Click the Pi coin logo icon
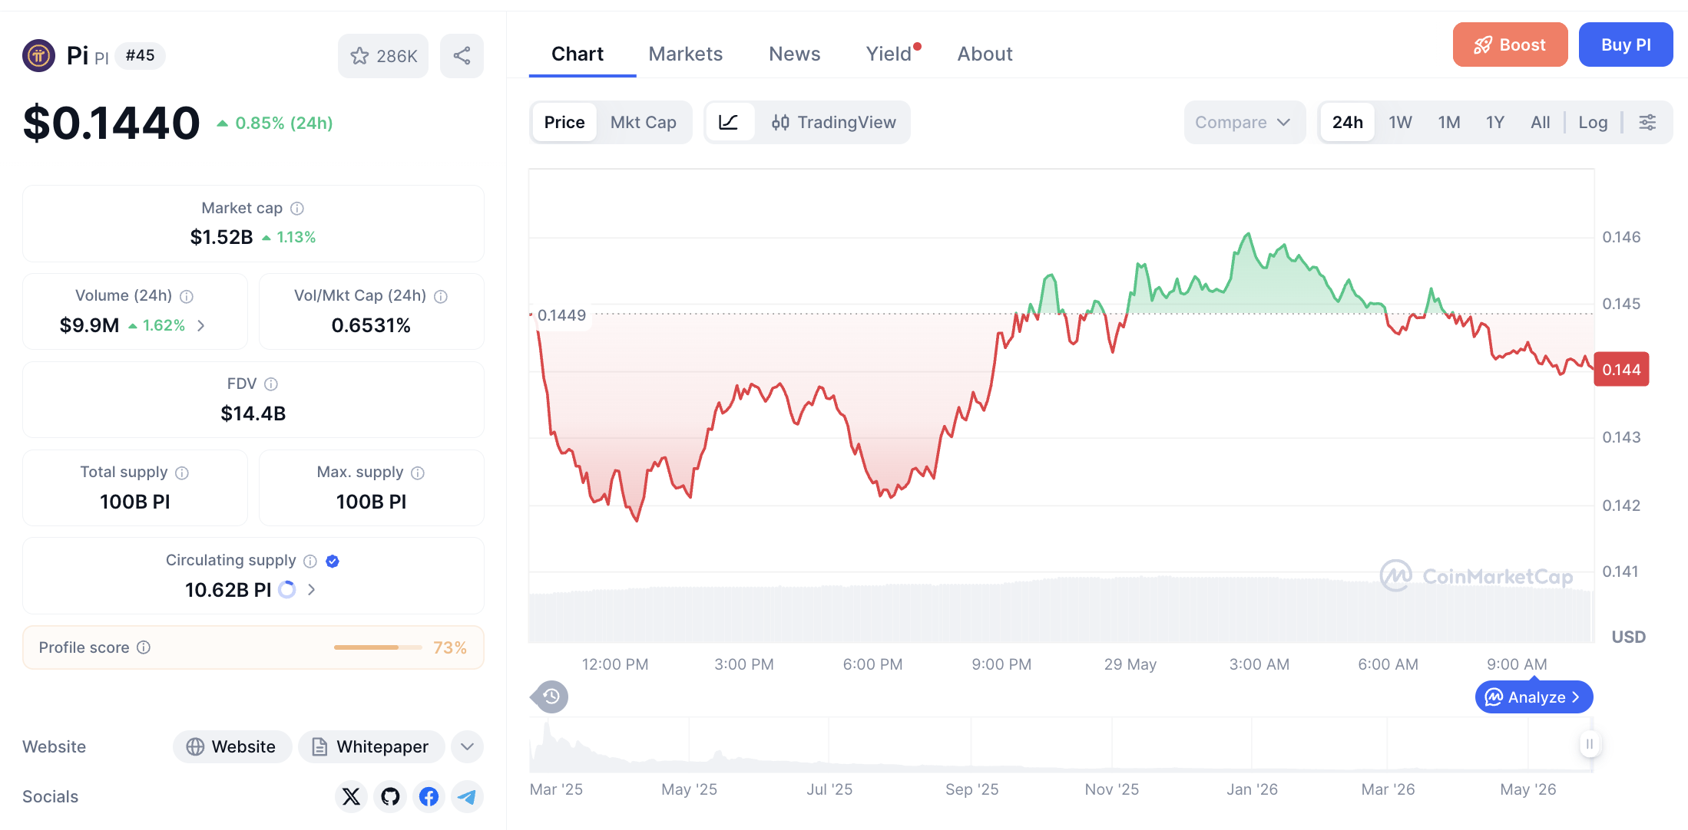 (x=38, y=55)
